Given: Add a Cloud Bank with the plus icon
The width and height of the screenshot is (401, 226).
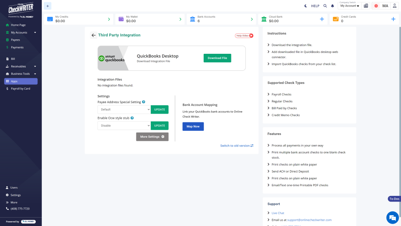Looking at the screenshot, I should 322,19.
